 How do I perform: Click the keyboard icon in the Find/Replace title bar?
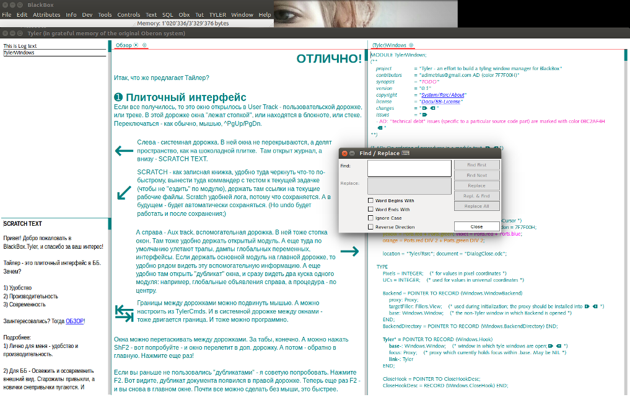[405, 153]
